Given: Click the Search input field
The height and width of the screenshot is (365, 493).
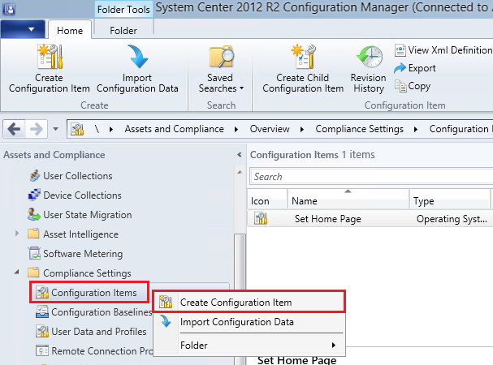Looking at the screenshot, I should point(370,177).
